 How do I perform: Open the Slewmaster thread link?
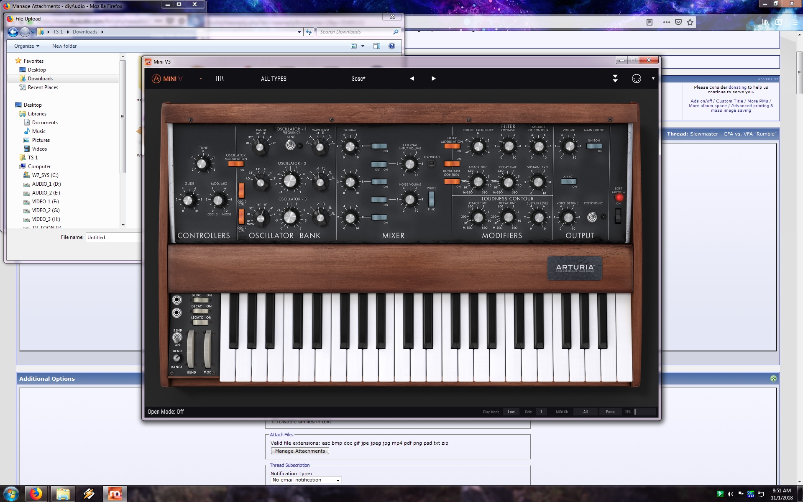point(733,134)
